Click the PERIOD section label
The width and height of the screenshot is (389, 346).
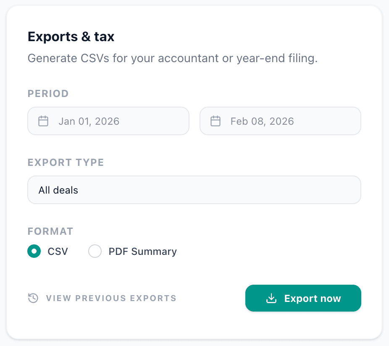point(48,94)
